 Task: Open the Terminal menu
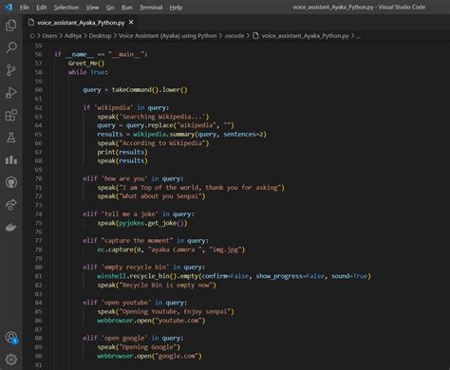[x=151, y=8]
